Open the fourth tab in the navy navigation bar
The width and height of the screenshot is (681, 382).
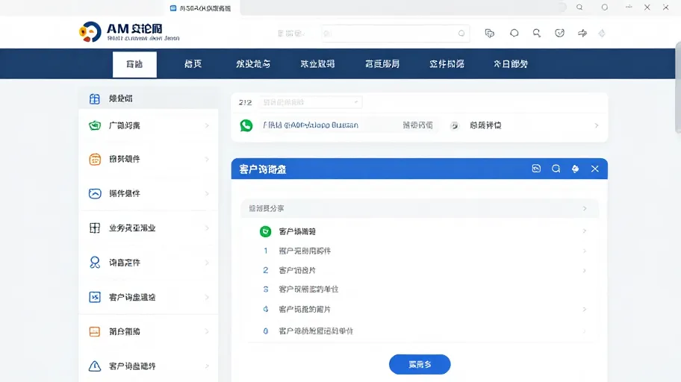[317, 64]
